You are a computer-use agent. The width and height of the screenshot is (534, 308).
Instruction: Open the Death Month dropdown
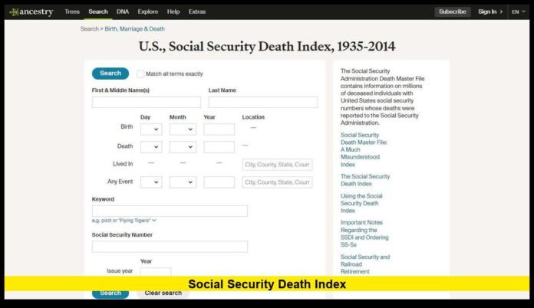coord(183,147)
